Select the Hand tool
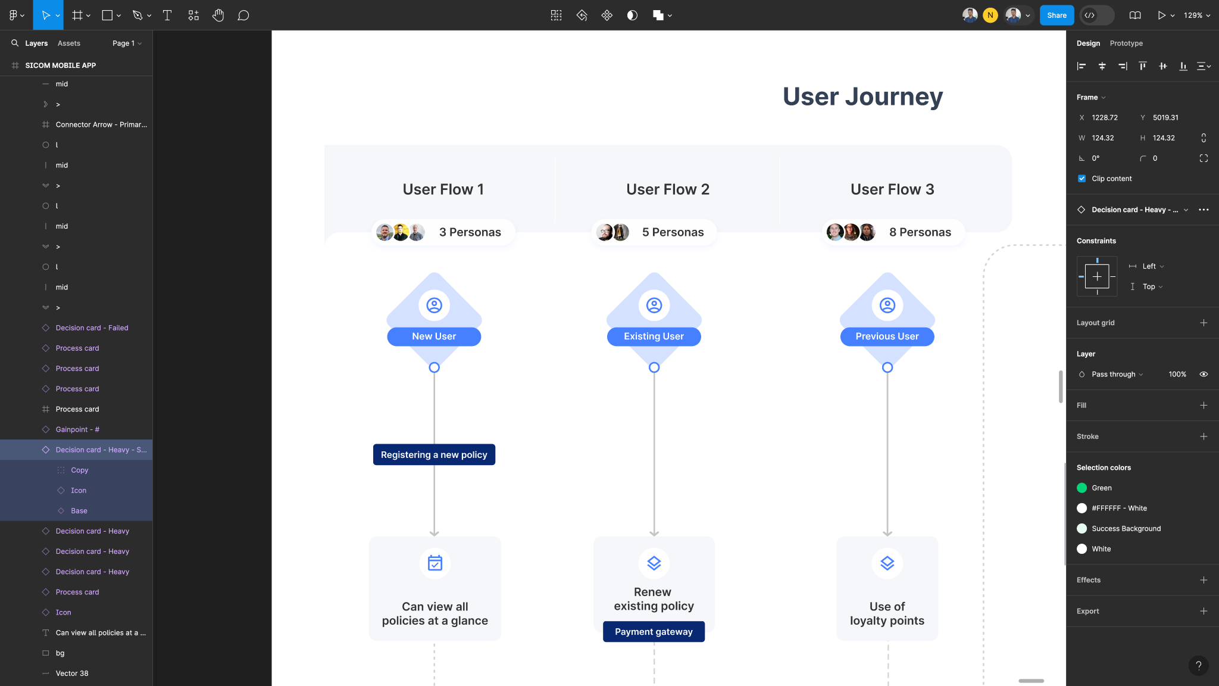Viewport: 1219px width, 686px height. [218, 15]
